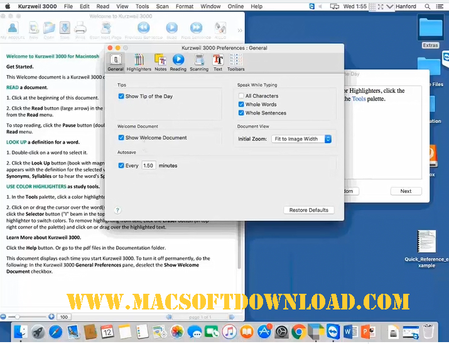Open Google Chrome from the Dock

coord(299,332)
